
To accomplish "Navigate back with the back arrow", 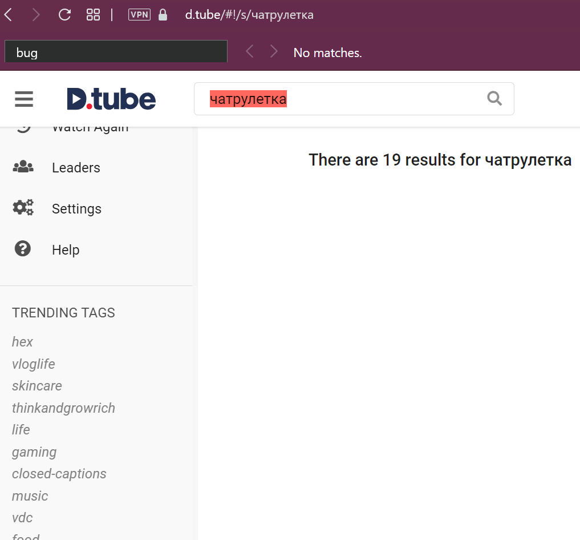I will click(x=8, y=15).
